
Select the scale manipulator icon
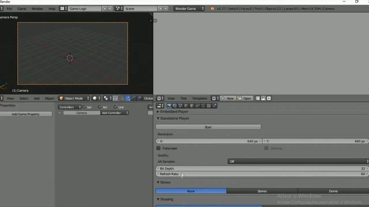(139, 98)
